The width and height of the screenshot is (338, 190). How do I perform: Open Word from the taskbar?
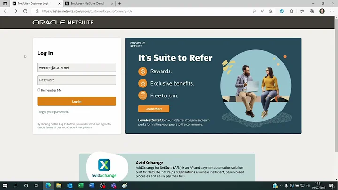pos(92,185)
